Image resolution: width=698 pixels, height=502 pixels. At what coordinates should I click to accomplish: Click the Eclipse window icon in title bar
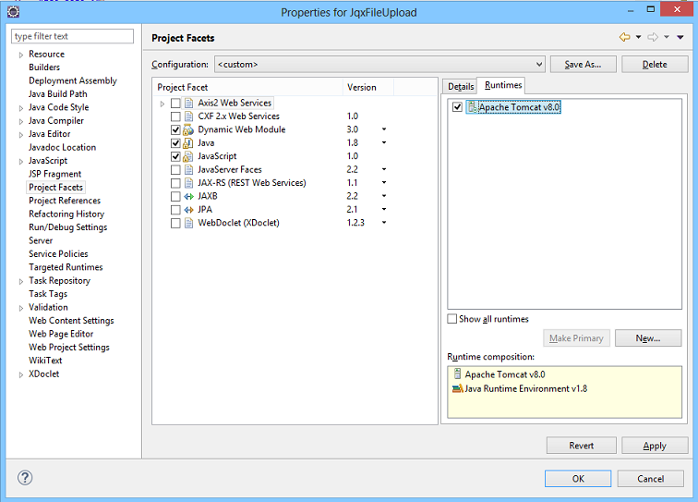(x=13, y=12)
